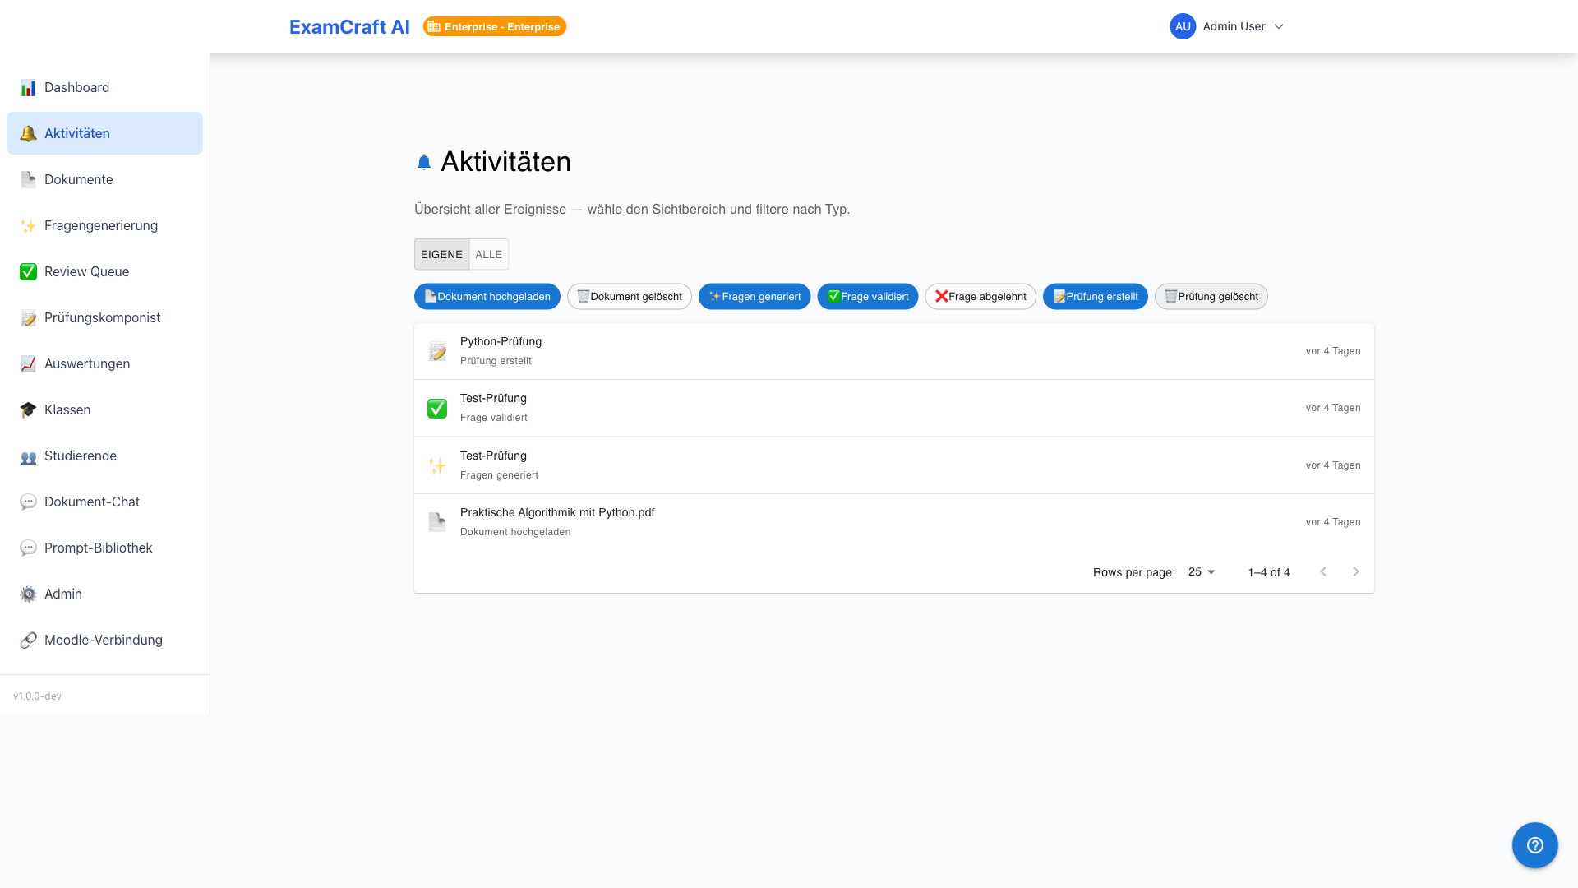Open the Praktische Algorithmik mit Python.pdf entry
Screen dimensions: 1578x888
(x=894, y=522)
